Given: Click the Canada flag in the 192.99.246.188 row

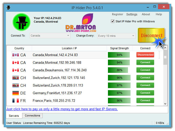Looking at the screenshot, I should [x=15, y=63].
